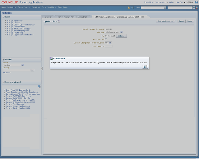Open Catalog: Staples Punchout CXML
199x159 pixels.
(x=18, y=108)
